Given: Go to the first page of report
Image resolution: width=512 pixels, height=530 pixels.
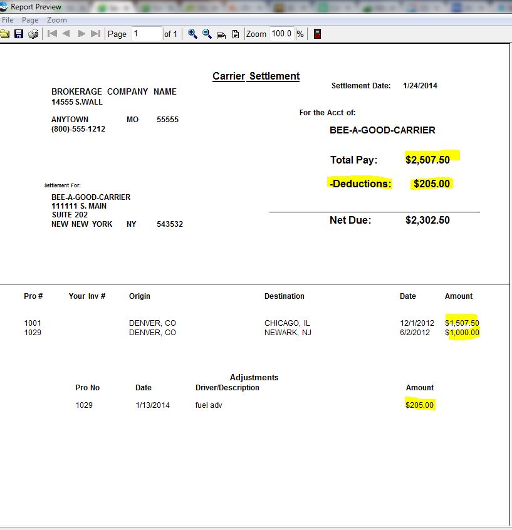Looking at the screenshot, I should (53, 34).
